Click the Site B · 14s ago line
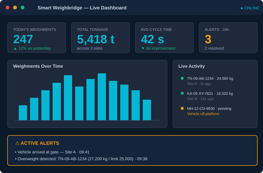The height and width of the screenshot is (173, 263). coord(200,99)
